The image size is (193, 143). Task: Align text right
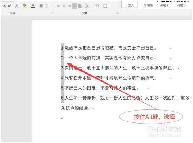coord(69,6)
